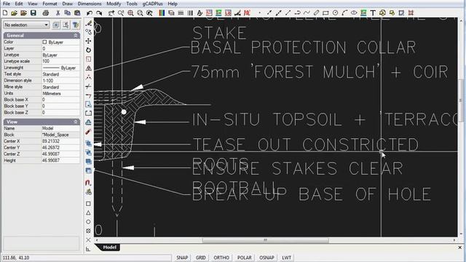Open the Text style Standard value

coord(60,74)
